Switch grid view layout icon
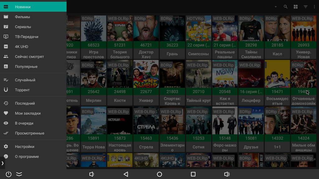319x179 pixels. click(296, 7)
